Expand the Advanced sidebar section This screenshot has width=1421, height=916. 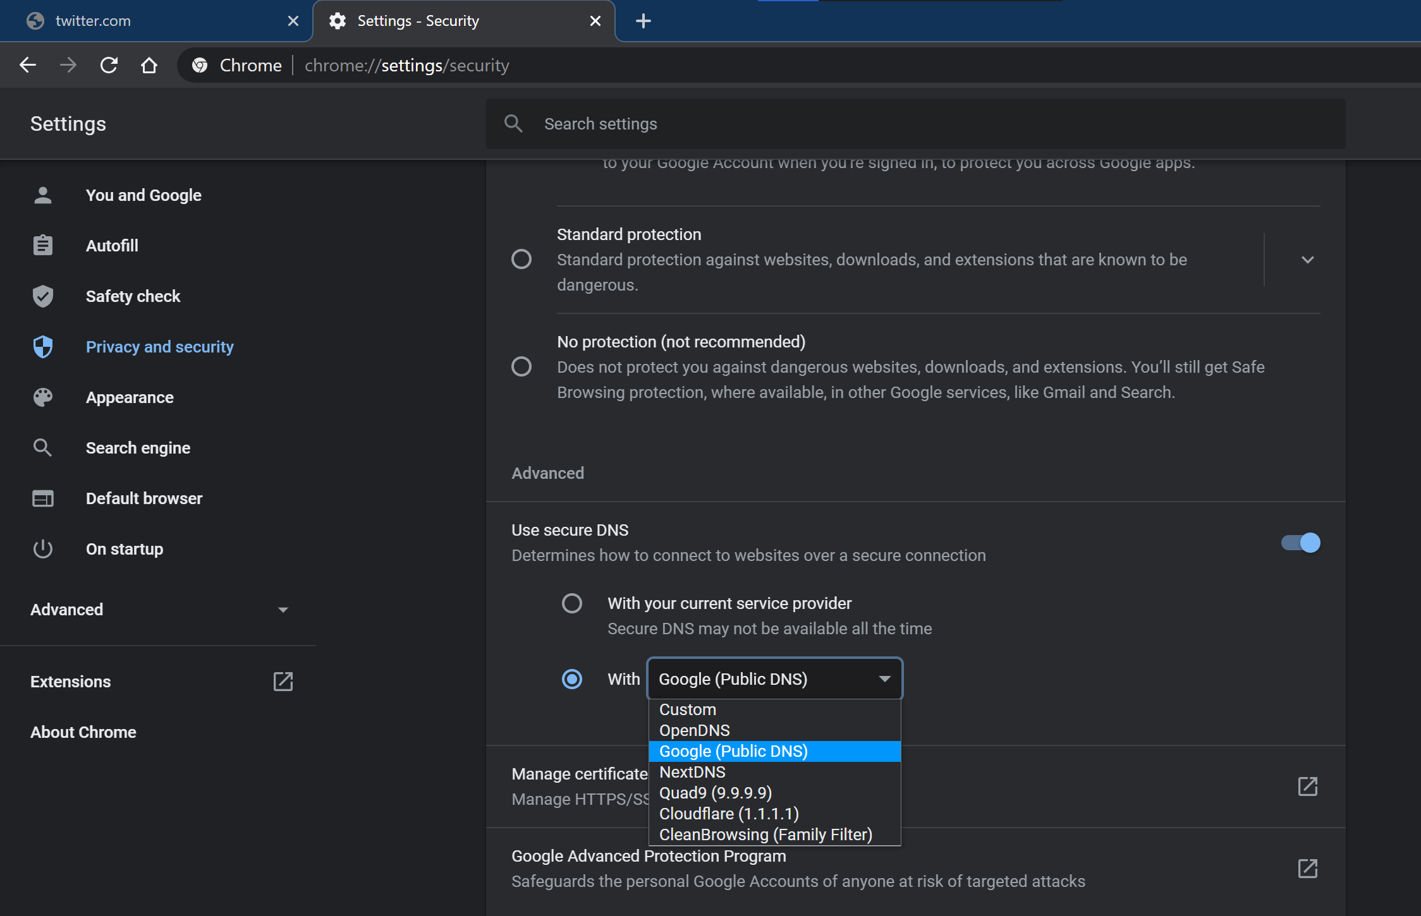159,610
